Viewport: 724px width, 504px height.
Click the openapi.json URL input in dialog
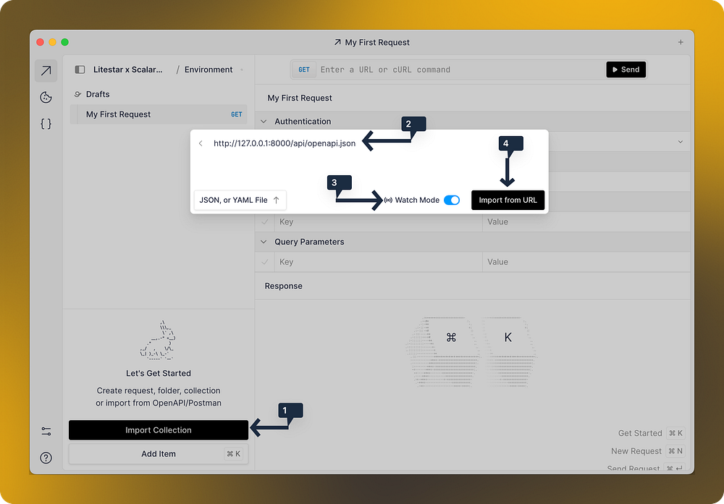[x=285, y=143]
